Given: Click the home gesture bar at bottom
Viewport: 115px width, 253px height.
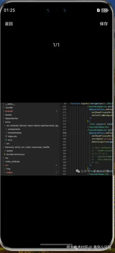Looking at the screenshot, I should pyautogui.click(x=56, y=244).
